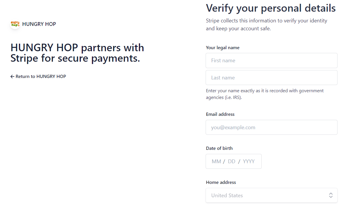The height and width of the screenshot is (206, 348).
Task: Click the MM month field
Action: pyautogui.click(x=216, y=161)
